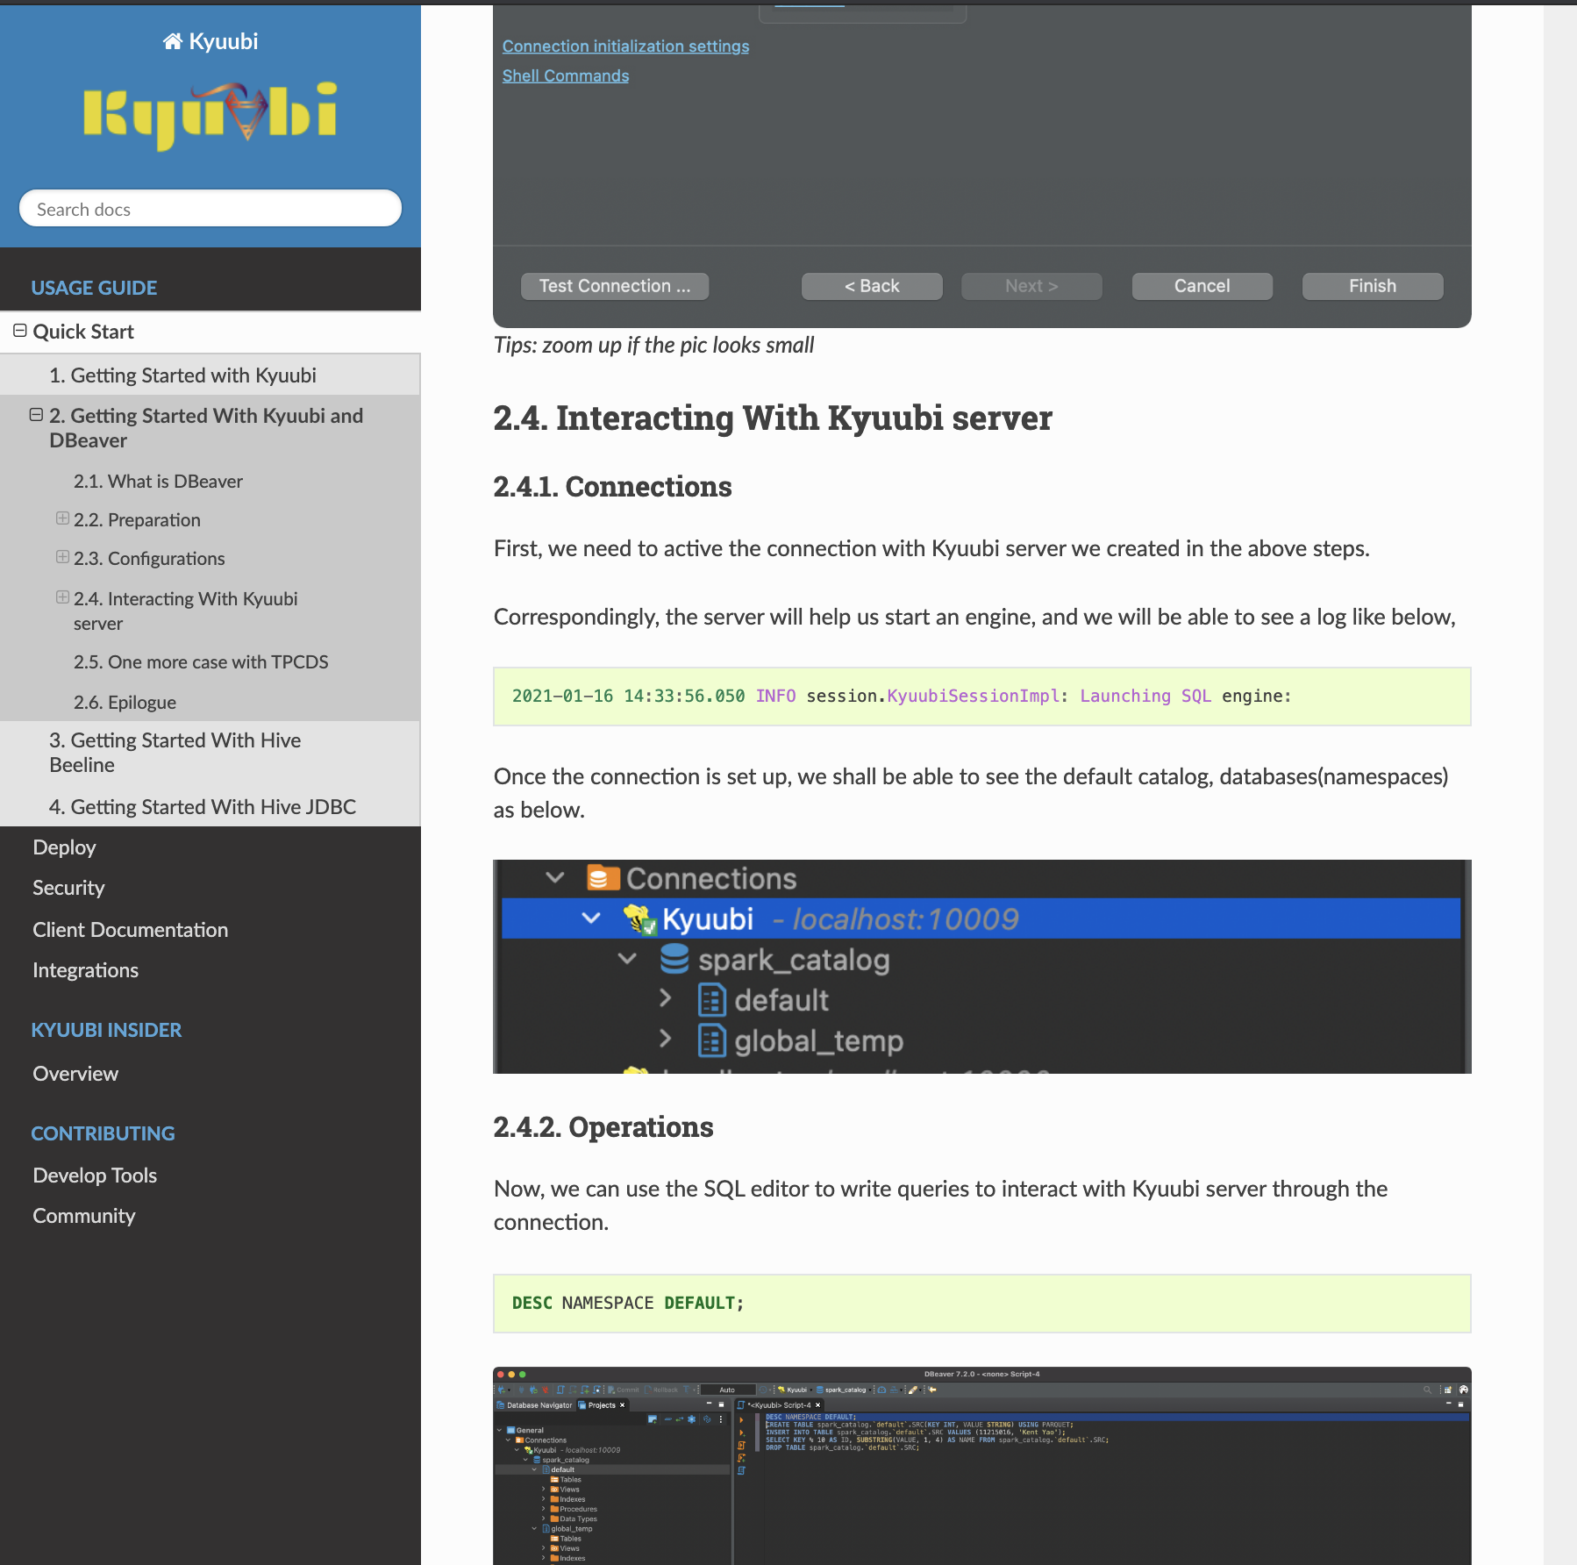Click Connection initialization settings link
The height and width of the screenshot is (1565, 1577).
(625, 46)
